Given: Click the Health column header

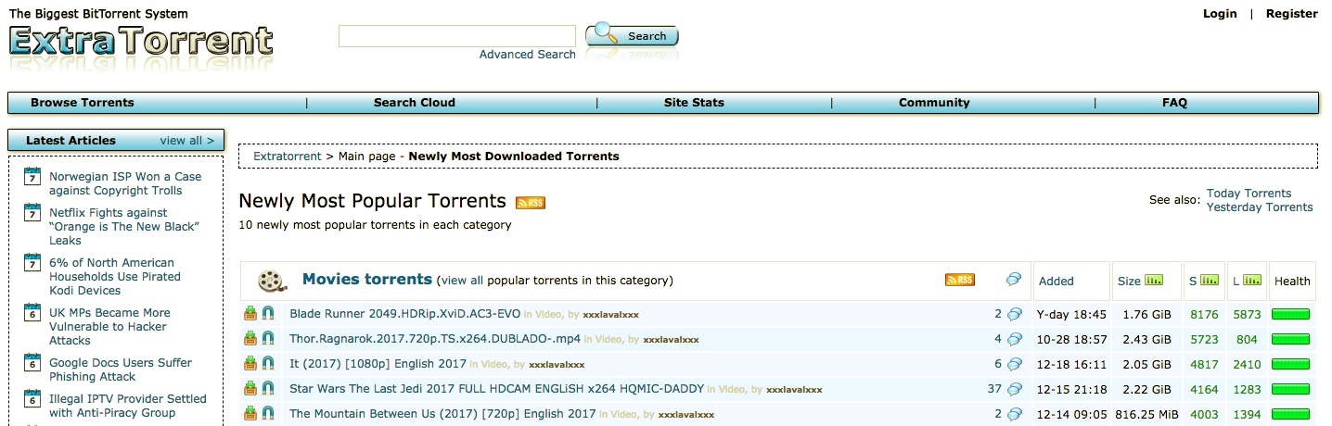Looking at the screenshot, I should tap(1292, 282).
